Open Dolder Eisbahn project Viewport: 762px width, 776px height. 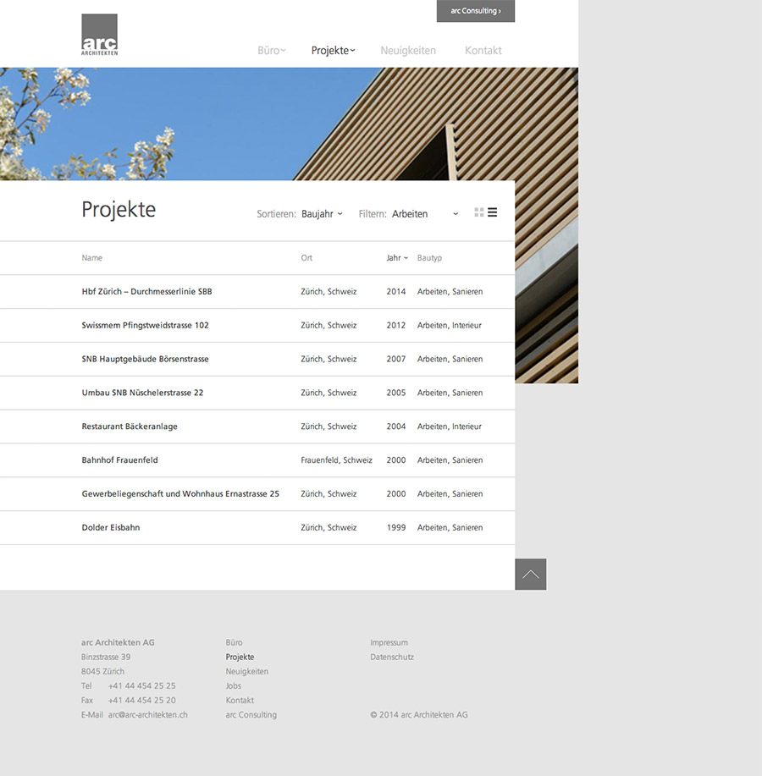click(111, 527)
